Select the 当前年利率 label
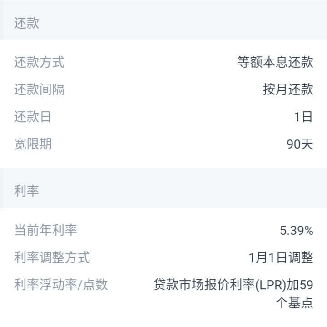Screen dimensions: 327x327 point(46,230)
